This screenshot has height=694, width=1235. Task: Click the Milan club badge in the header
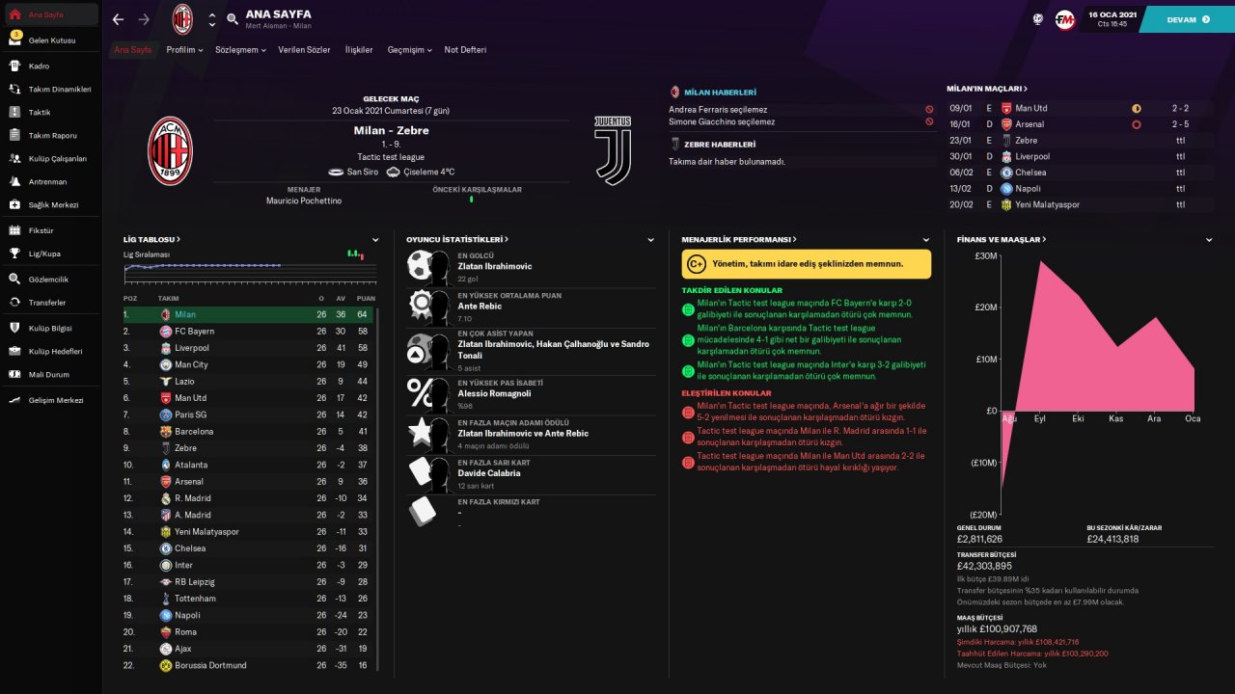tap(182, 19)
